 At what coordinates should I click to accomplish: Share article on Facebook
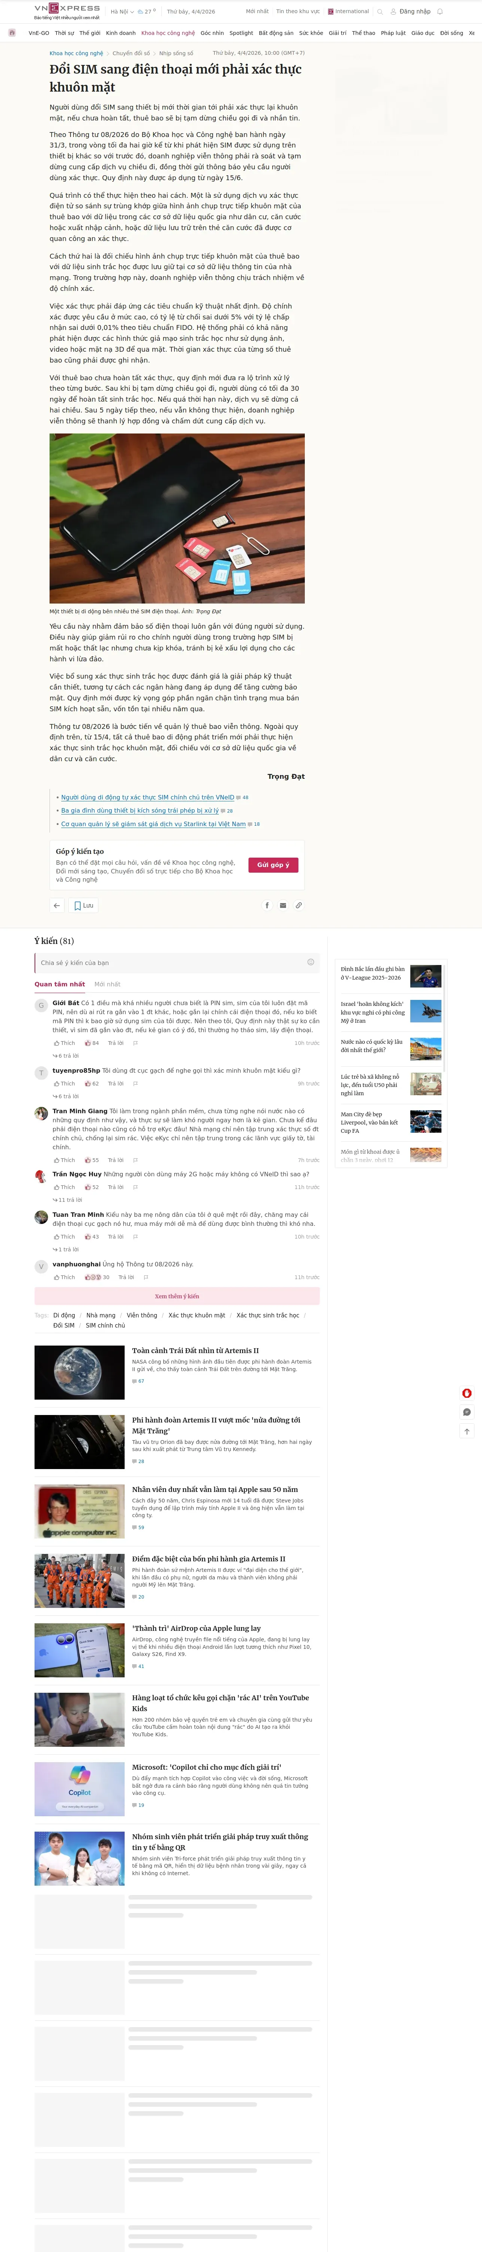[x=267, y=905]
